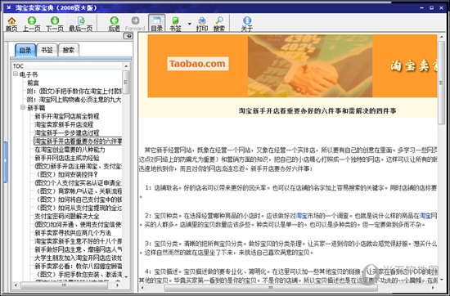450x296 pixels.
Task: Switch to the 目录 sidebar tab
Action: click(x=25, y=50)
